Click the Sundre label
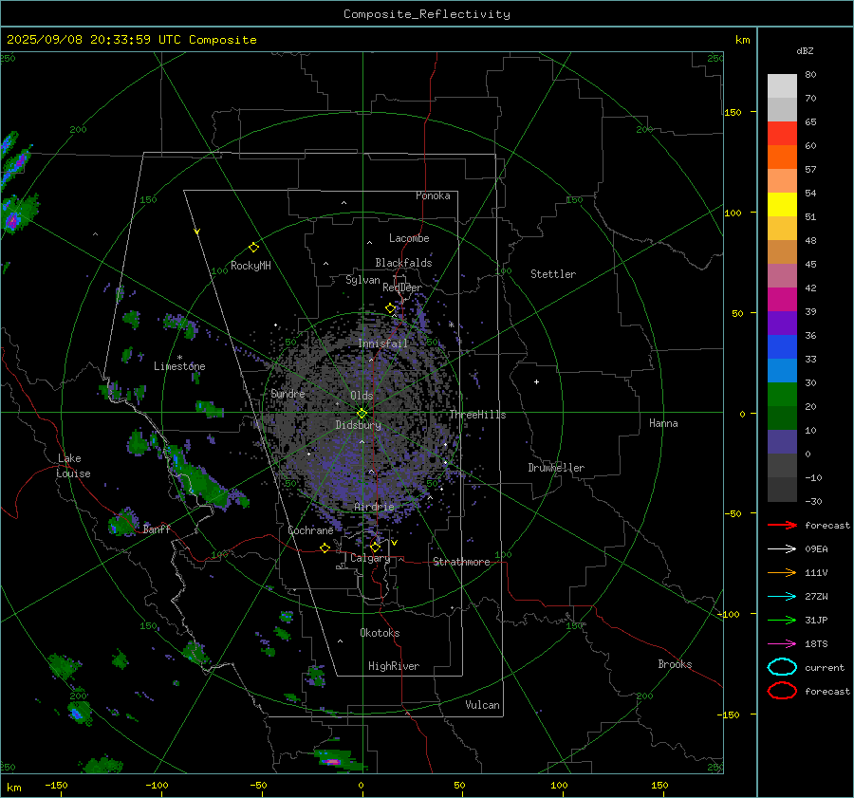Screen dimensions: 854x798 [288, 394]
